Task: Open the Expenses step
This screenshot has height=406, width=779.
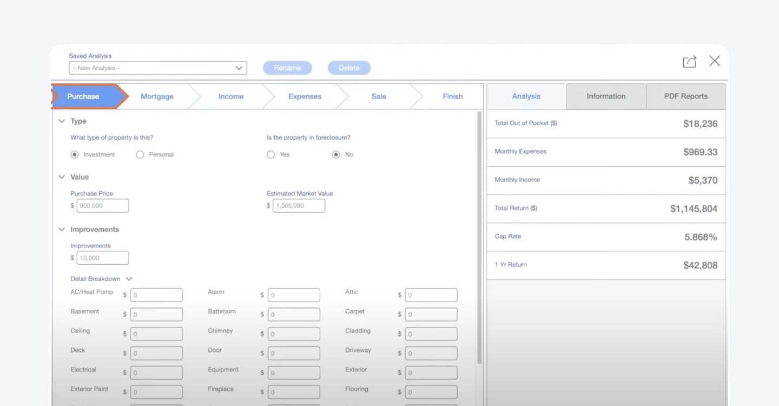Action: 305,96
